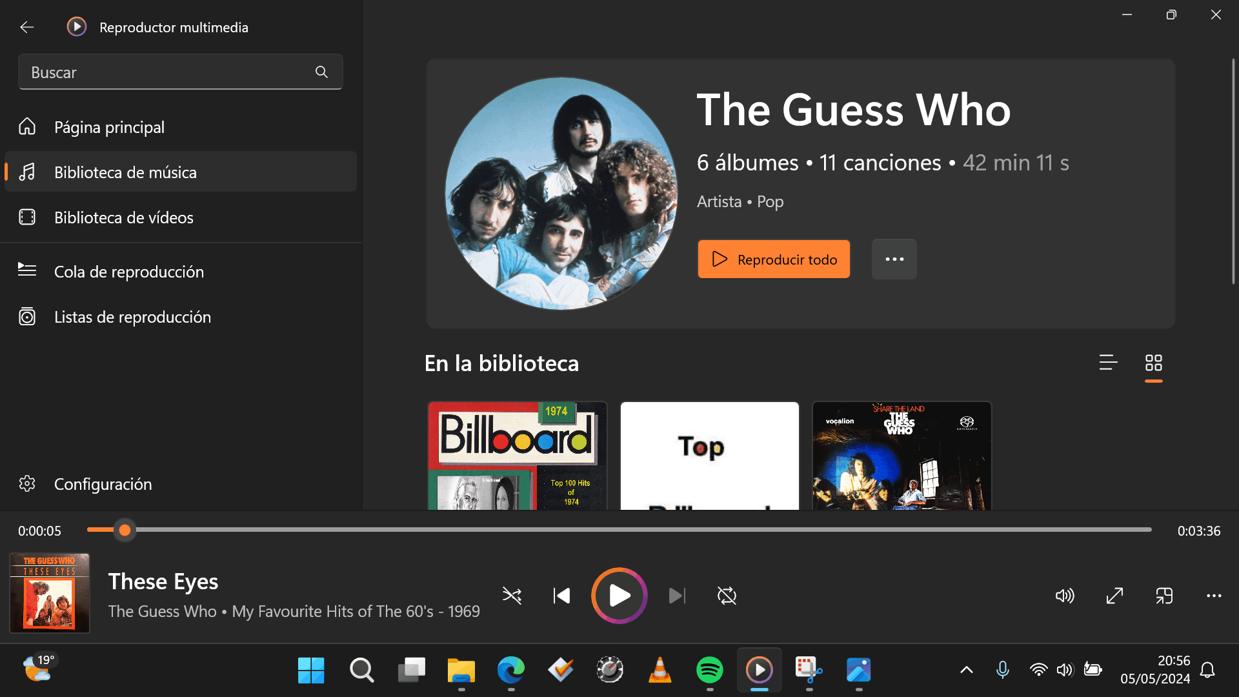The width and height of the screenshot is (1239, 697).
Task: Open Snipping Tool from taskbar
Action: pyautogui.click(x=809, y=671)
